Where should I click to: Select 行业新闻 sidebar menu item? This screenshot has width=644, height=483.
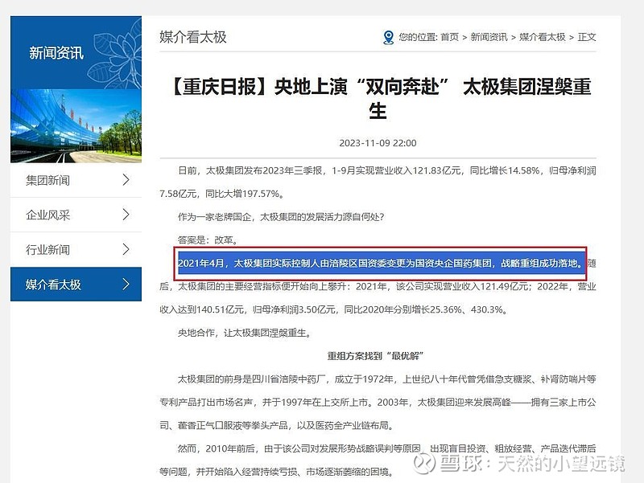click(x=76, y=250)
